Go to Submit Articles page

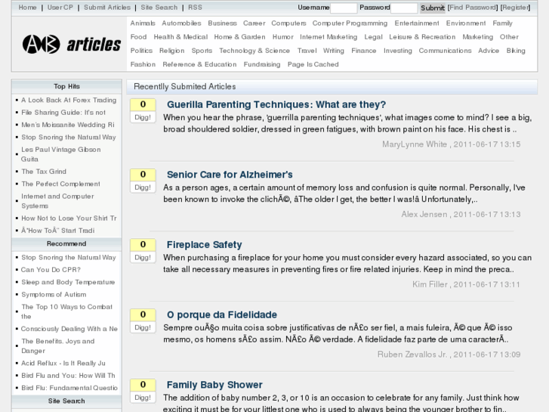(107, 8)
